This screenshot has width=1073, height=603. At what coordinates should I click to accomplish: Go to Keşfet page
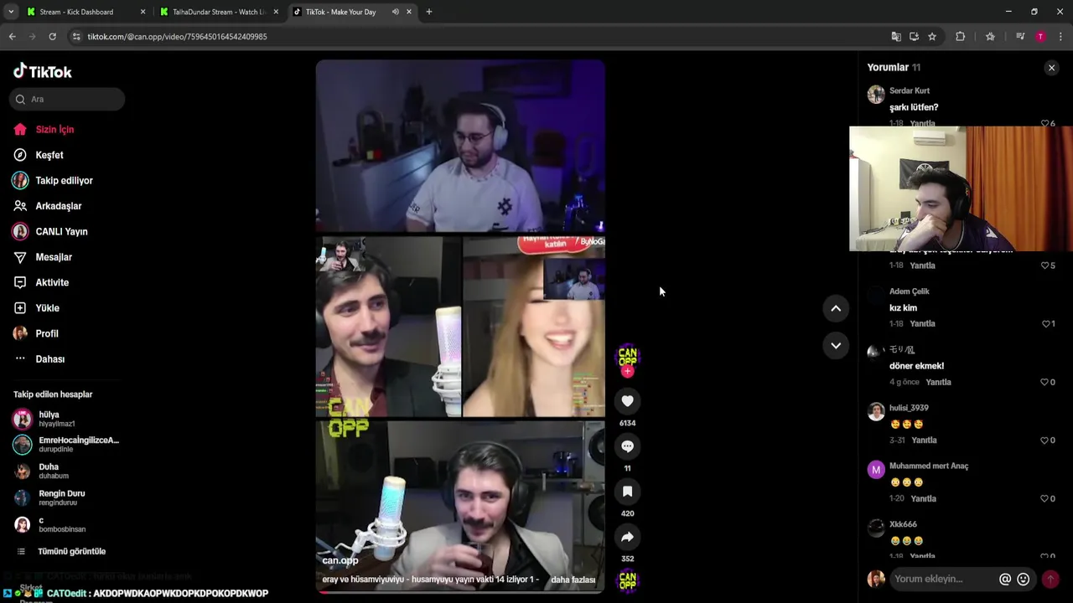click(x=49, y=155)
